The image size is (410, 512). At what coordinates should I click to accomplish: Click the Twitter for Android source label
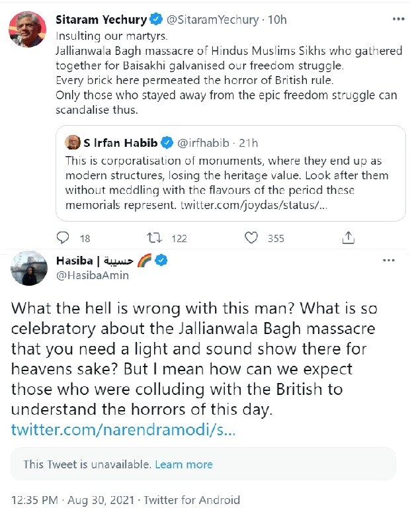192,500
